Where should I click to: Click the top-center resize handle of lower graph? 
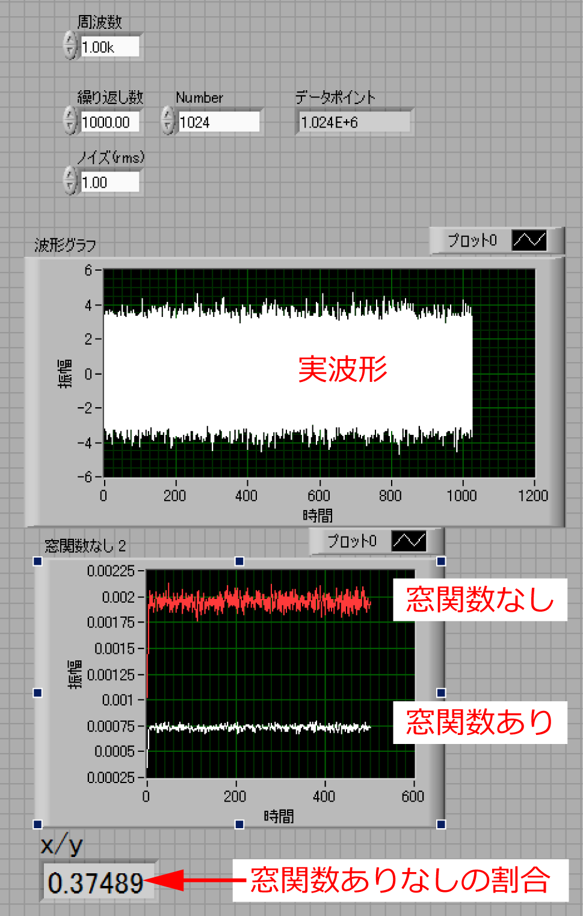(x=239, y=561)
